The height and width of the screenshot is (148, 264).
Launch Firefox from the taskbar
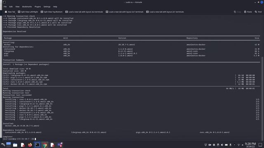pyautogui.click(x=30, y=145)
